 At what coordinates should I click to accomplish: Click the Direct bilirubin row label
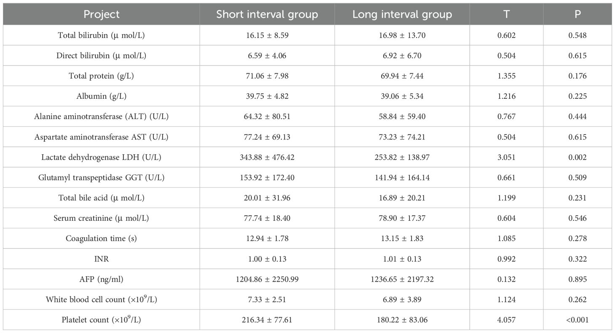102,55
